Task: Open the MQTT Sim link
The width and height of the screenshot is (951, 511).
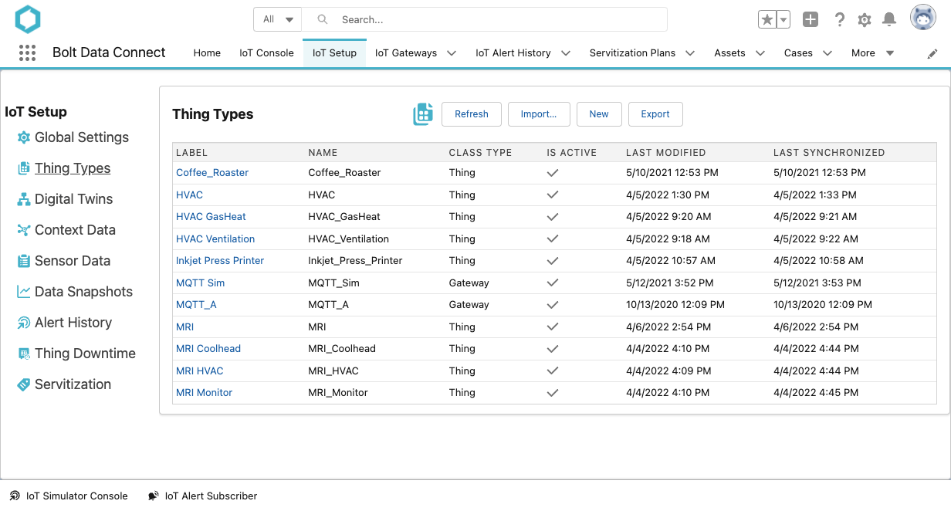Action: coord(200,283)
